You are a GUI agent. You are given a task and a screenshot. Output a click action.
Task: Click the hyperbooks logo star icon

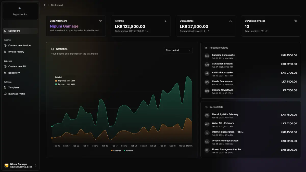[20, 8]
